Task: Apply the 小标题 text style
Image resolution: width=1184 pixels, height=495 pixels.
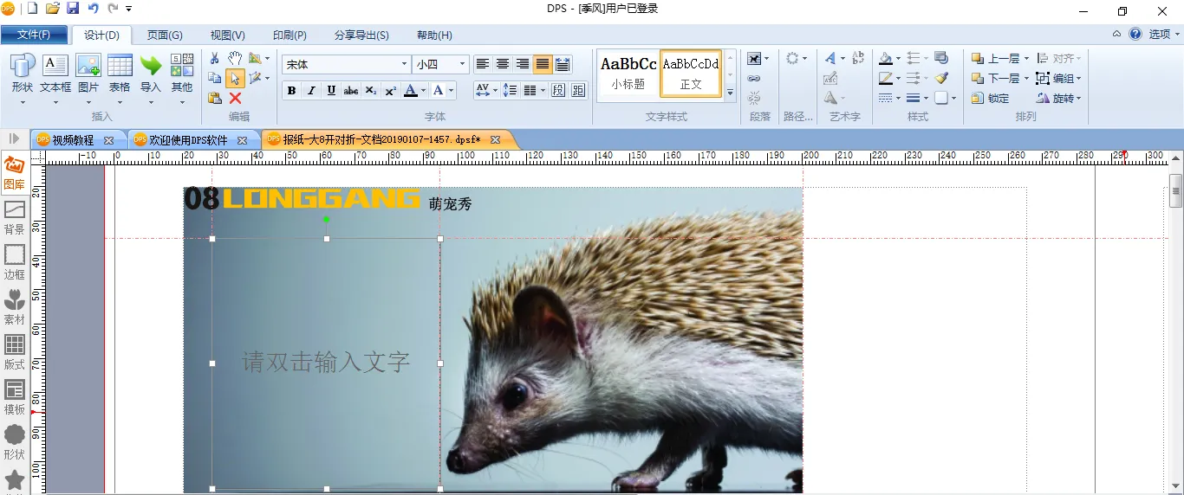Action: [628, 73]
